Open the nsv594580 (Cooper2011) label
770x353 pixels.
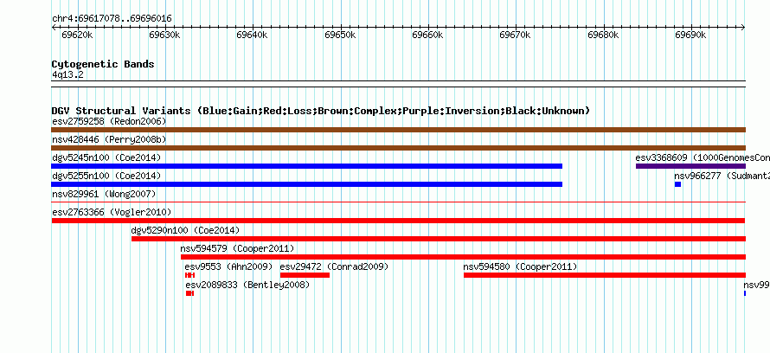pyautogui.click(x=521, y=266)
